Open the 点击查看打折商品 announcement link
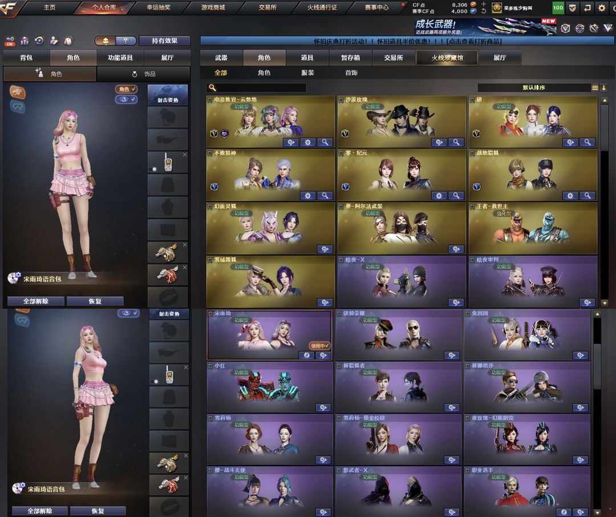The height and width of the screenshot is (517, 616). tap(474, 41)
